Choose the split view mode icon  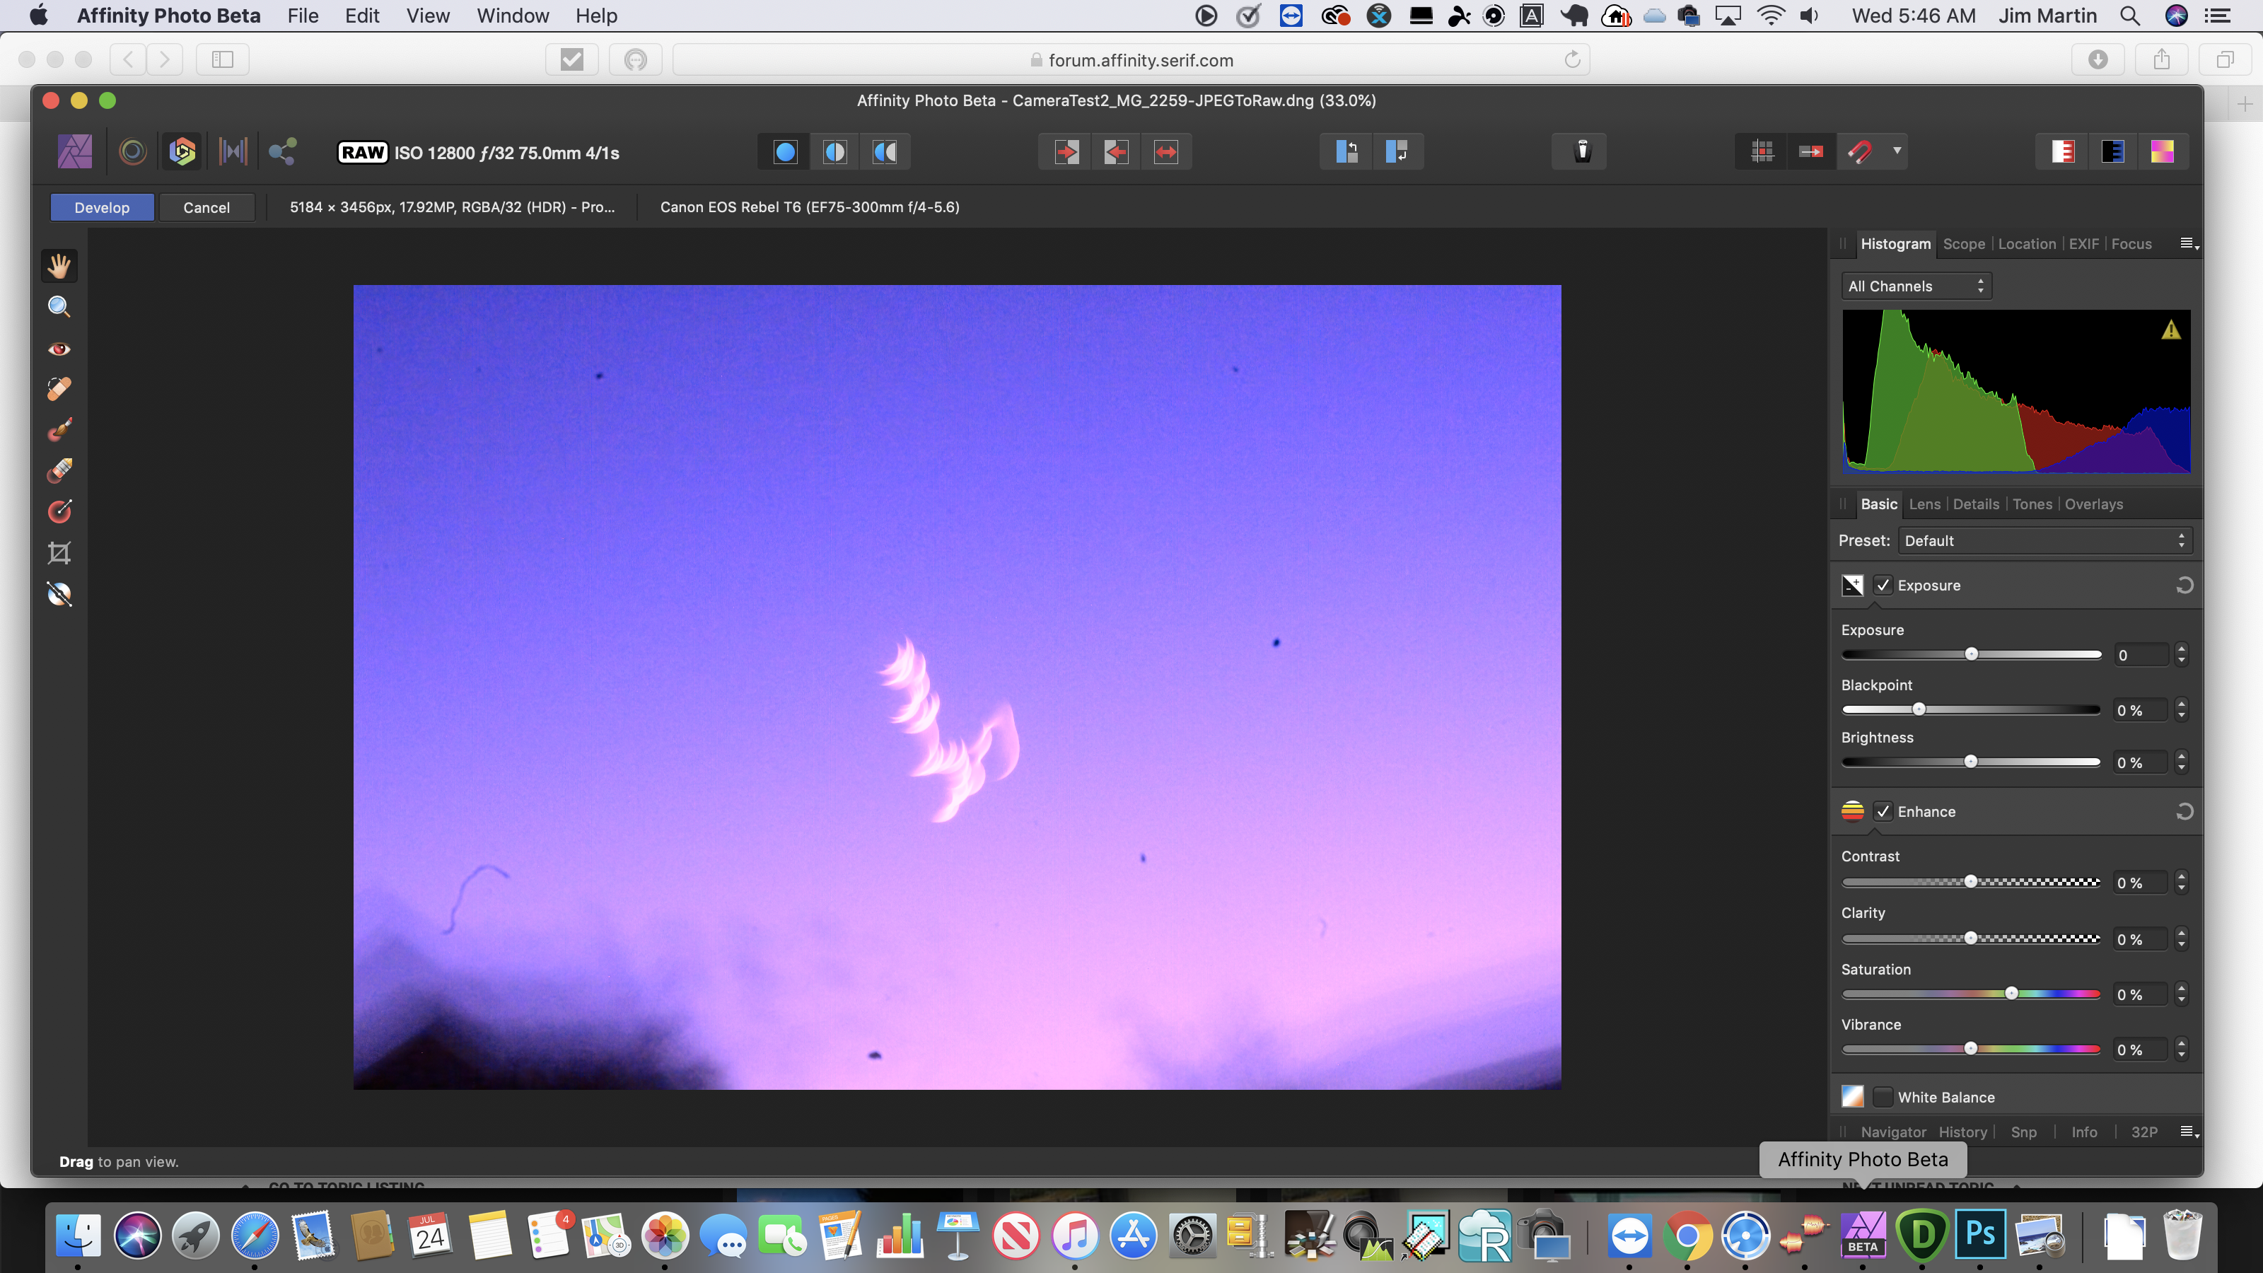tap(834, 152)
